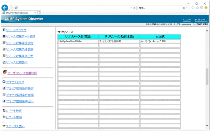Open the Favorites star icon
This screenshot has width=210, height=131.
[197, 8]
